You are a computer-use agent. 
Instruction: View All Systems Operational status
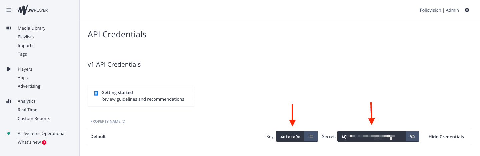42,133
